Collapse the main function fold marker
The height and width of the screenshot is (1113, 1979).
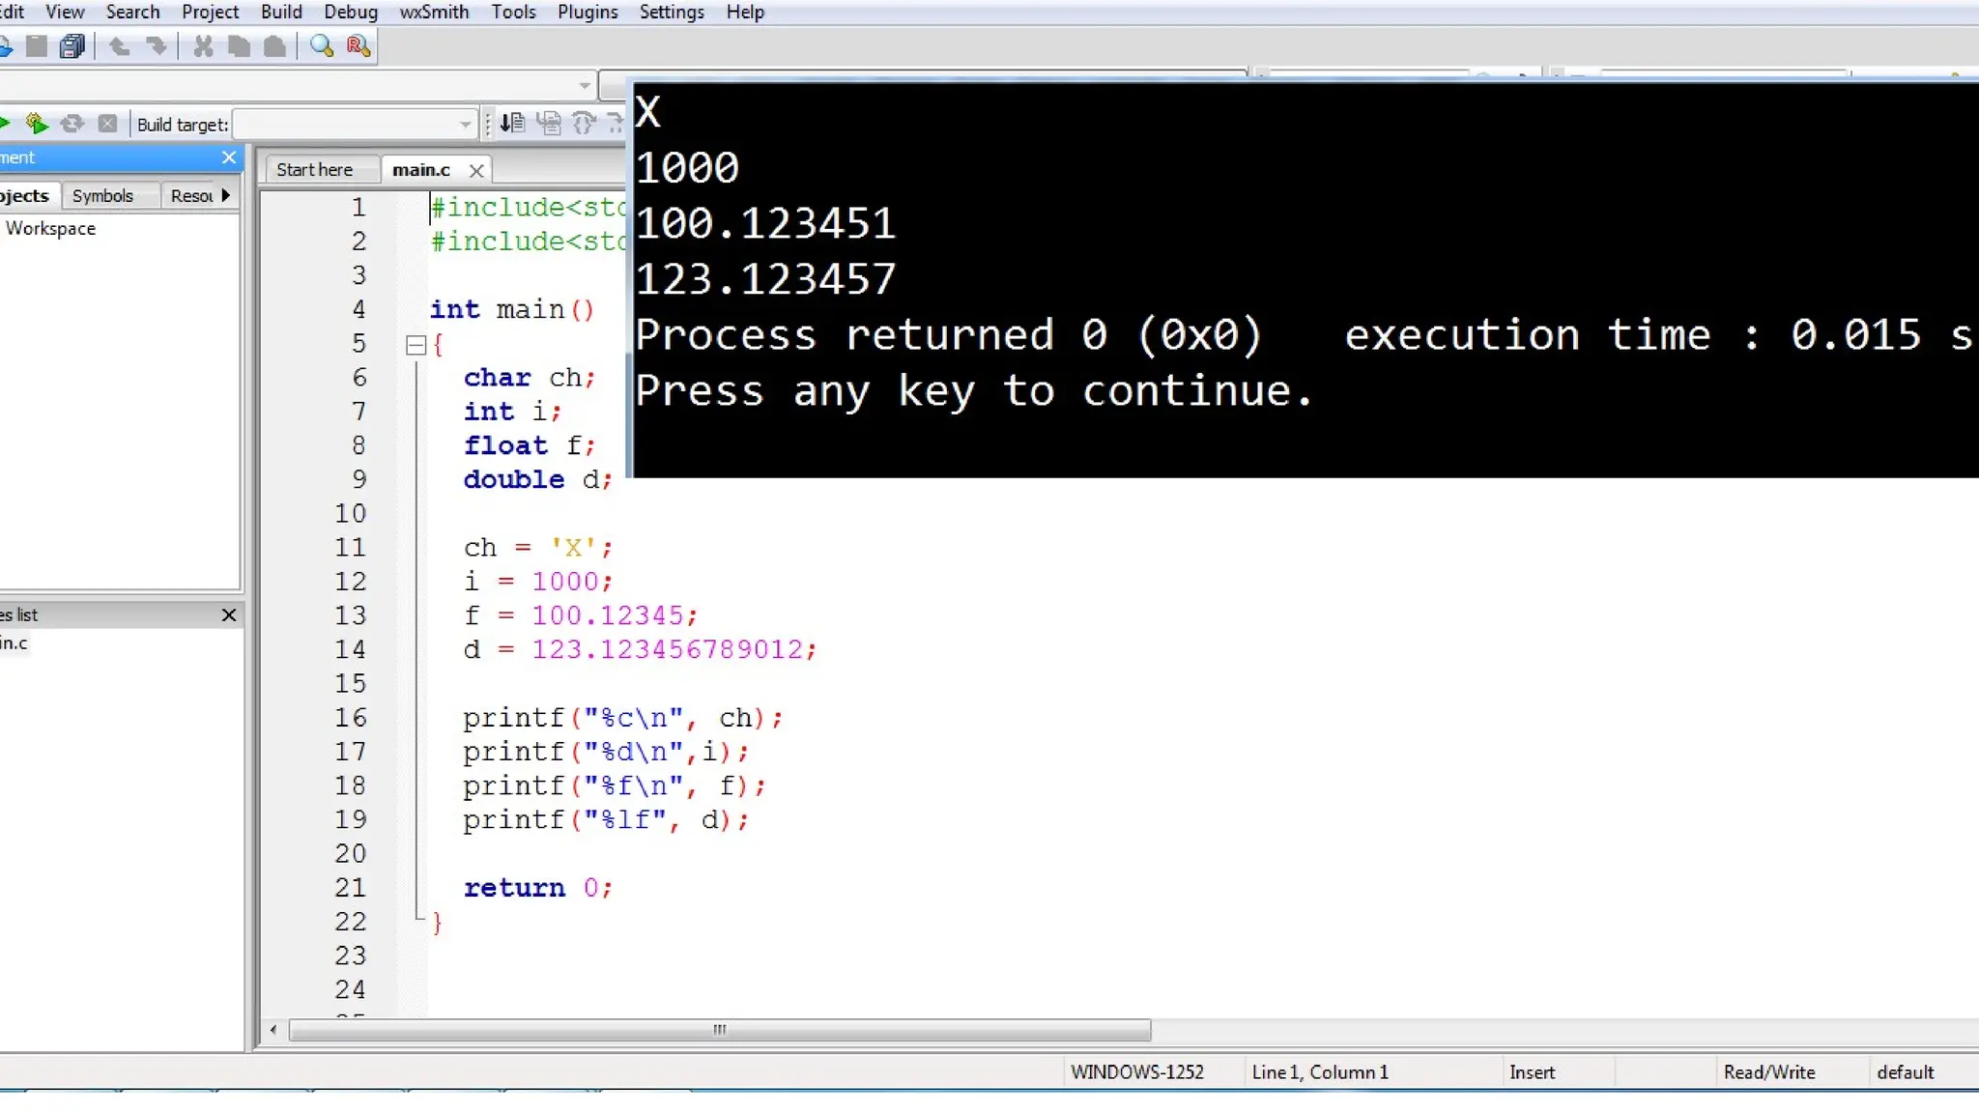416,345
